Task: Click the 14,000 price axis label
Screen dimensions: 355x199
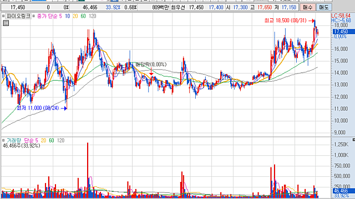Action: click(x=341, y=73)
